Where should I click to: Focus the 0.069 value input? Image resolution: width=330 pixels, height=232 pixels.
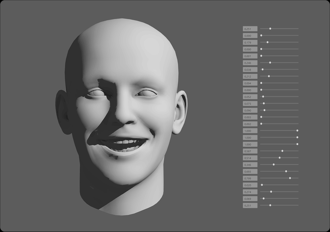click(250, 199)
